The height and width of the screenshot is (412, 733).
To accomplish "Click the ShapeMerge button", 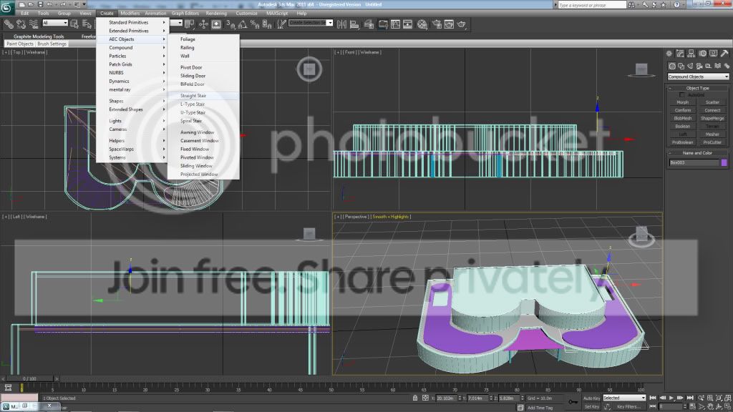I will click(712, 118).
